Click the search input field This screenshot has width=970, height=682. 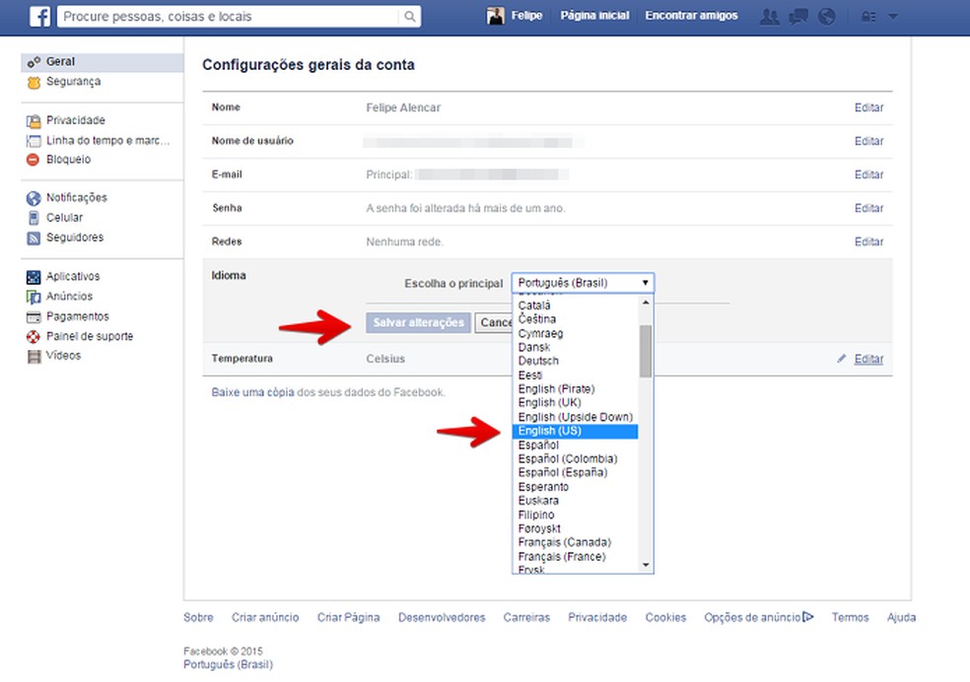(230, 17)
